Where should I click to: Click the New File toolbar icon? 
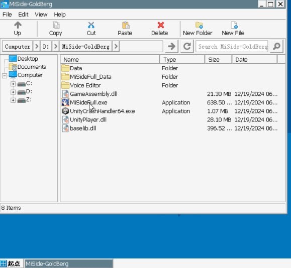click(x=234, y=25)
